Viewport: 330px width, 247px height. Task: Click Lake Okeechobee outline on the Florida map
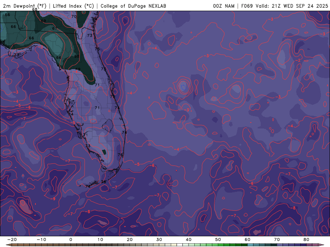click(x=108, y=126)
